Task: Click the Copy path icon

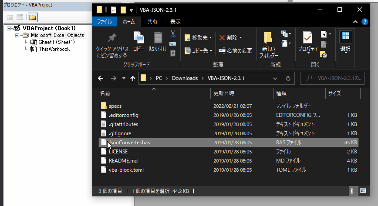Action: pos(172,44)
